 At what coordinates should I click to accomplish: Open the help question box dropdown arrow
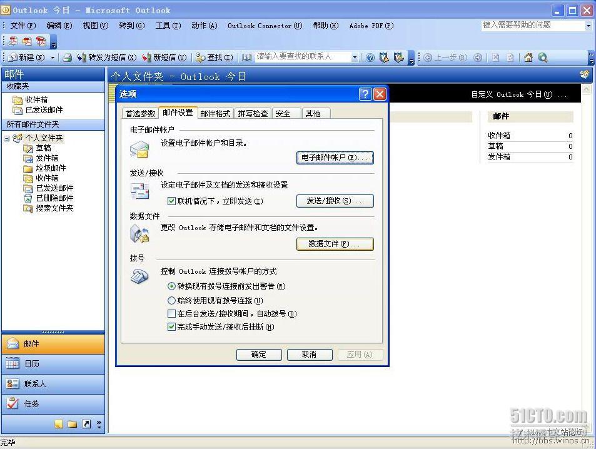click(588, 26)
